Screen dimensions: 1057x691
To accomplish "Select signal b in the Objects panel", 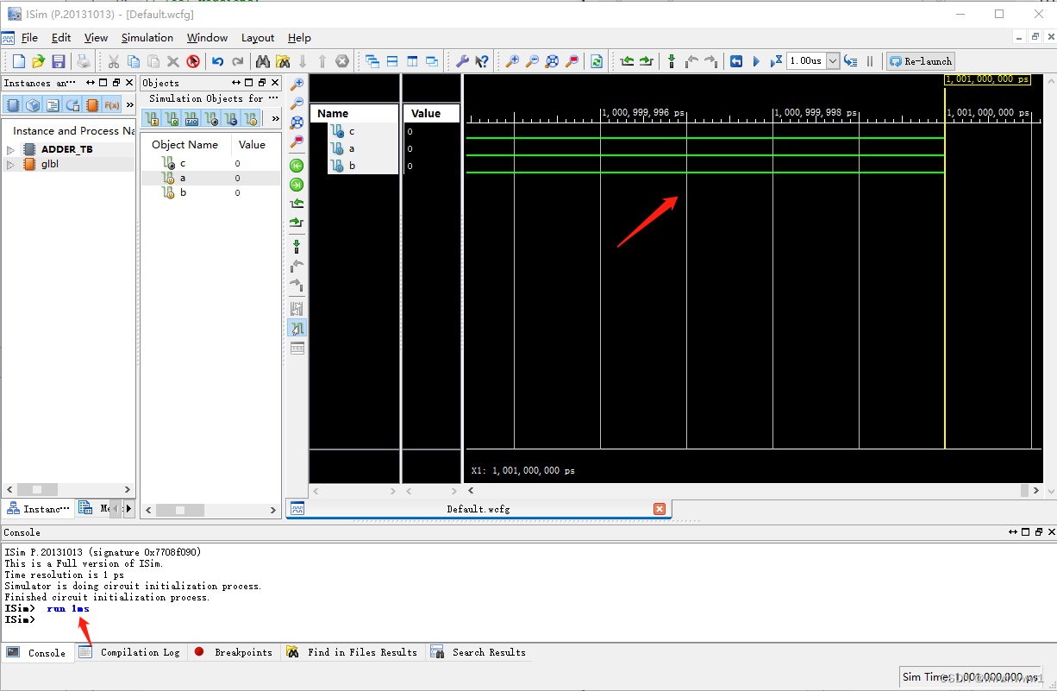I will click(x=182, y=192).
